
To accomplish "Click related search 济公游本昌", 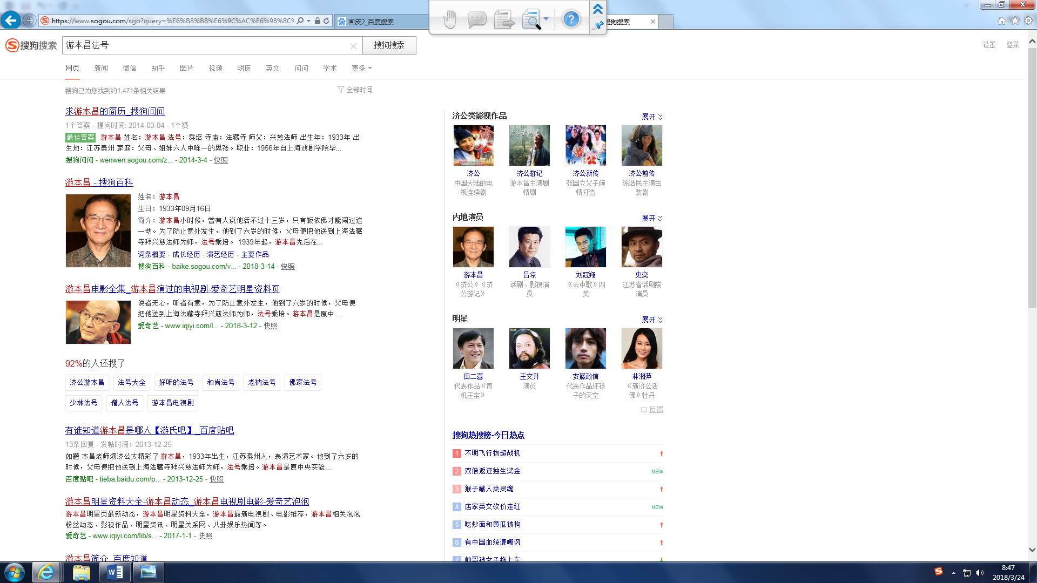I will click(x=87, y=382).
